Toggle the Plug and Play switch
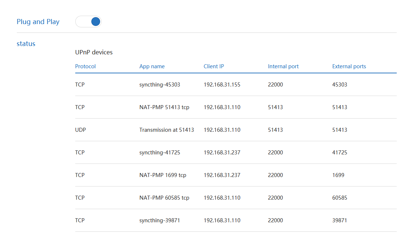Image resolution: width=415 pixels, height=246 pixels. (88, 22)
